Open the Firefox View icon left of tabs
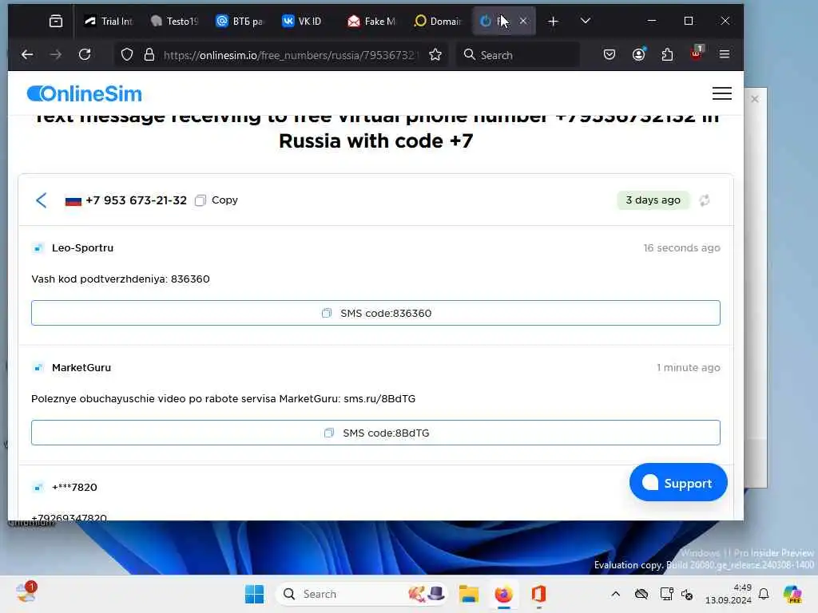This screenshot has height=613, width=818. pyautogui.click(x=56, y=21)
